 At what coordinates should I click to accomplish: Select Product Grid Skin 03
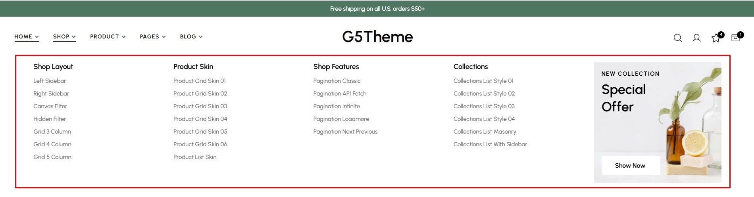pyautogui.click(x=200, y=106)
